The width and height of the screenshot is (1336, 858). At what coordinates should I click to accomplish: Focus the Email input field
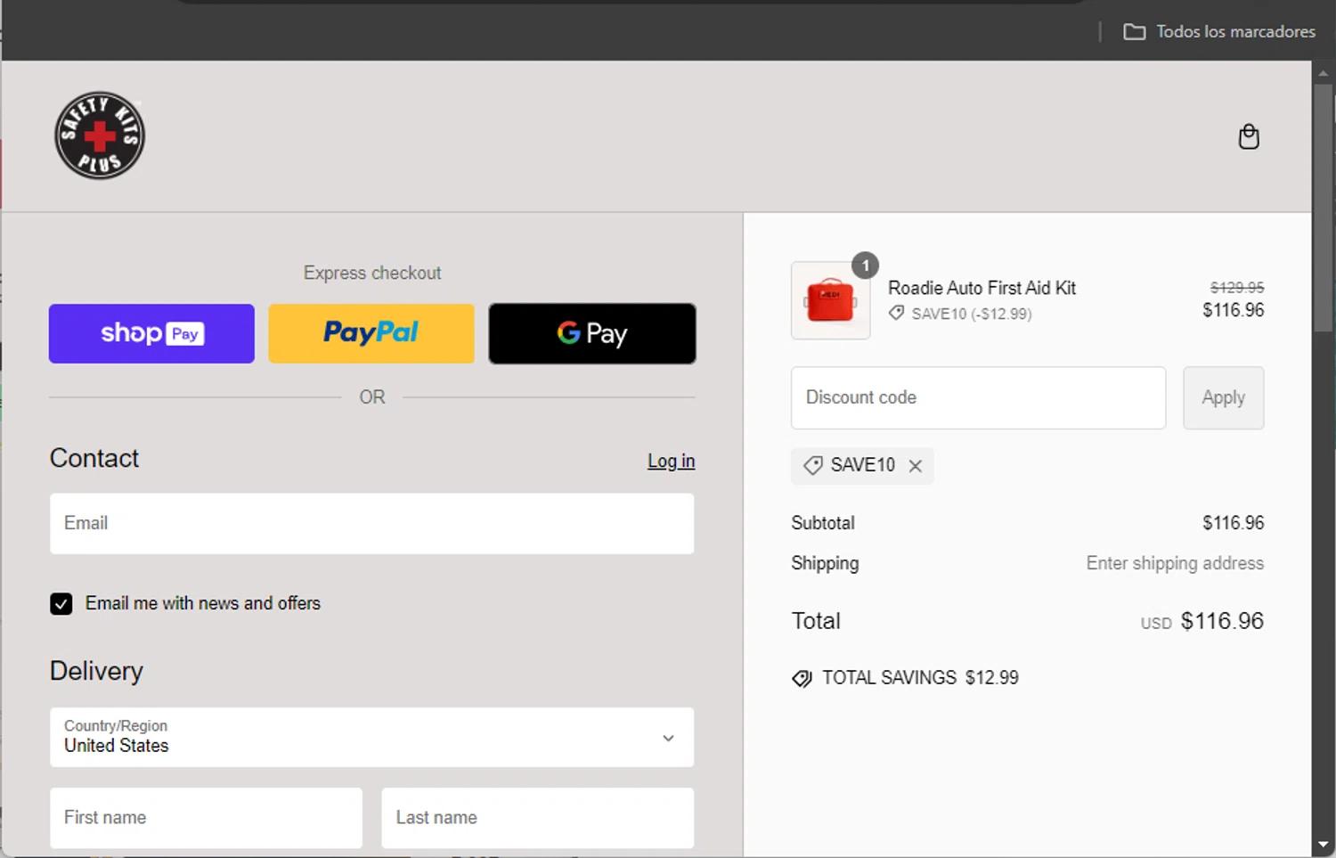(x=371, y=524)
